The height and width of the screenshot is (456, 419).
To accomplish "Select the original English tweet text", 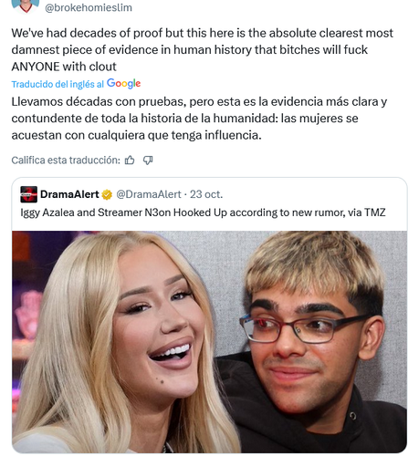I will 202,50.
